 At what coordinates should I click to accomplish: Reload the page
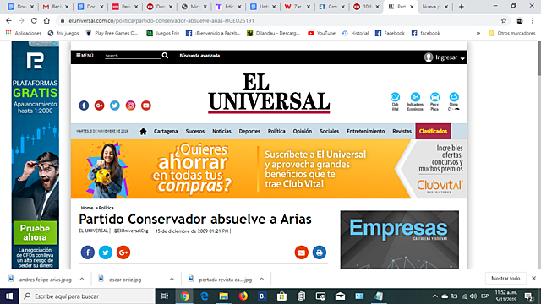34,20
